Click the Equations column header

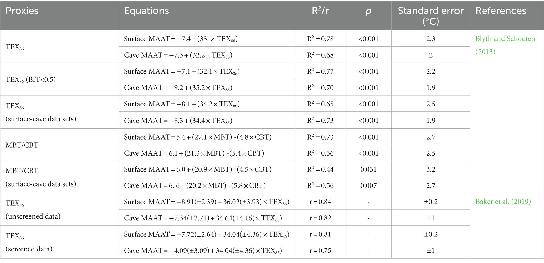(x=146, y=11)
